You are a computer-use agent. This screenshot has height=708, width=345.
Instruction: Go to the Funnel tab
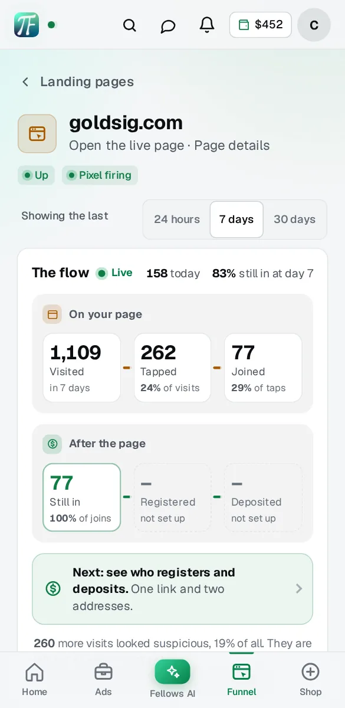[x=241, y=678]
